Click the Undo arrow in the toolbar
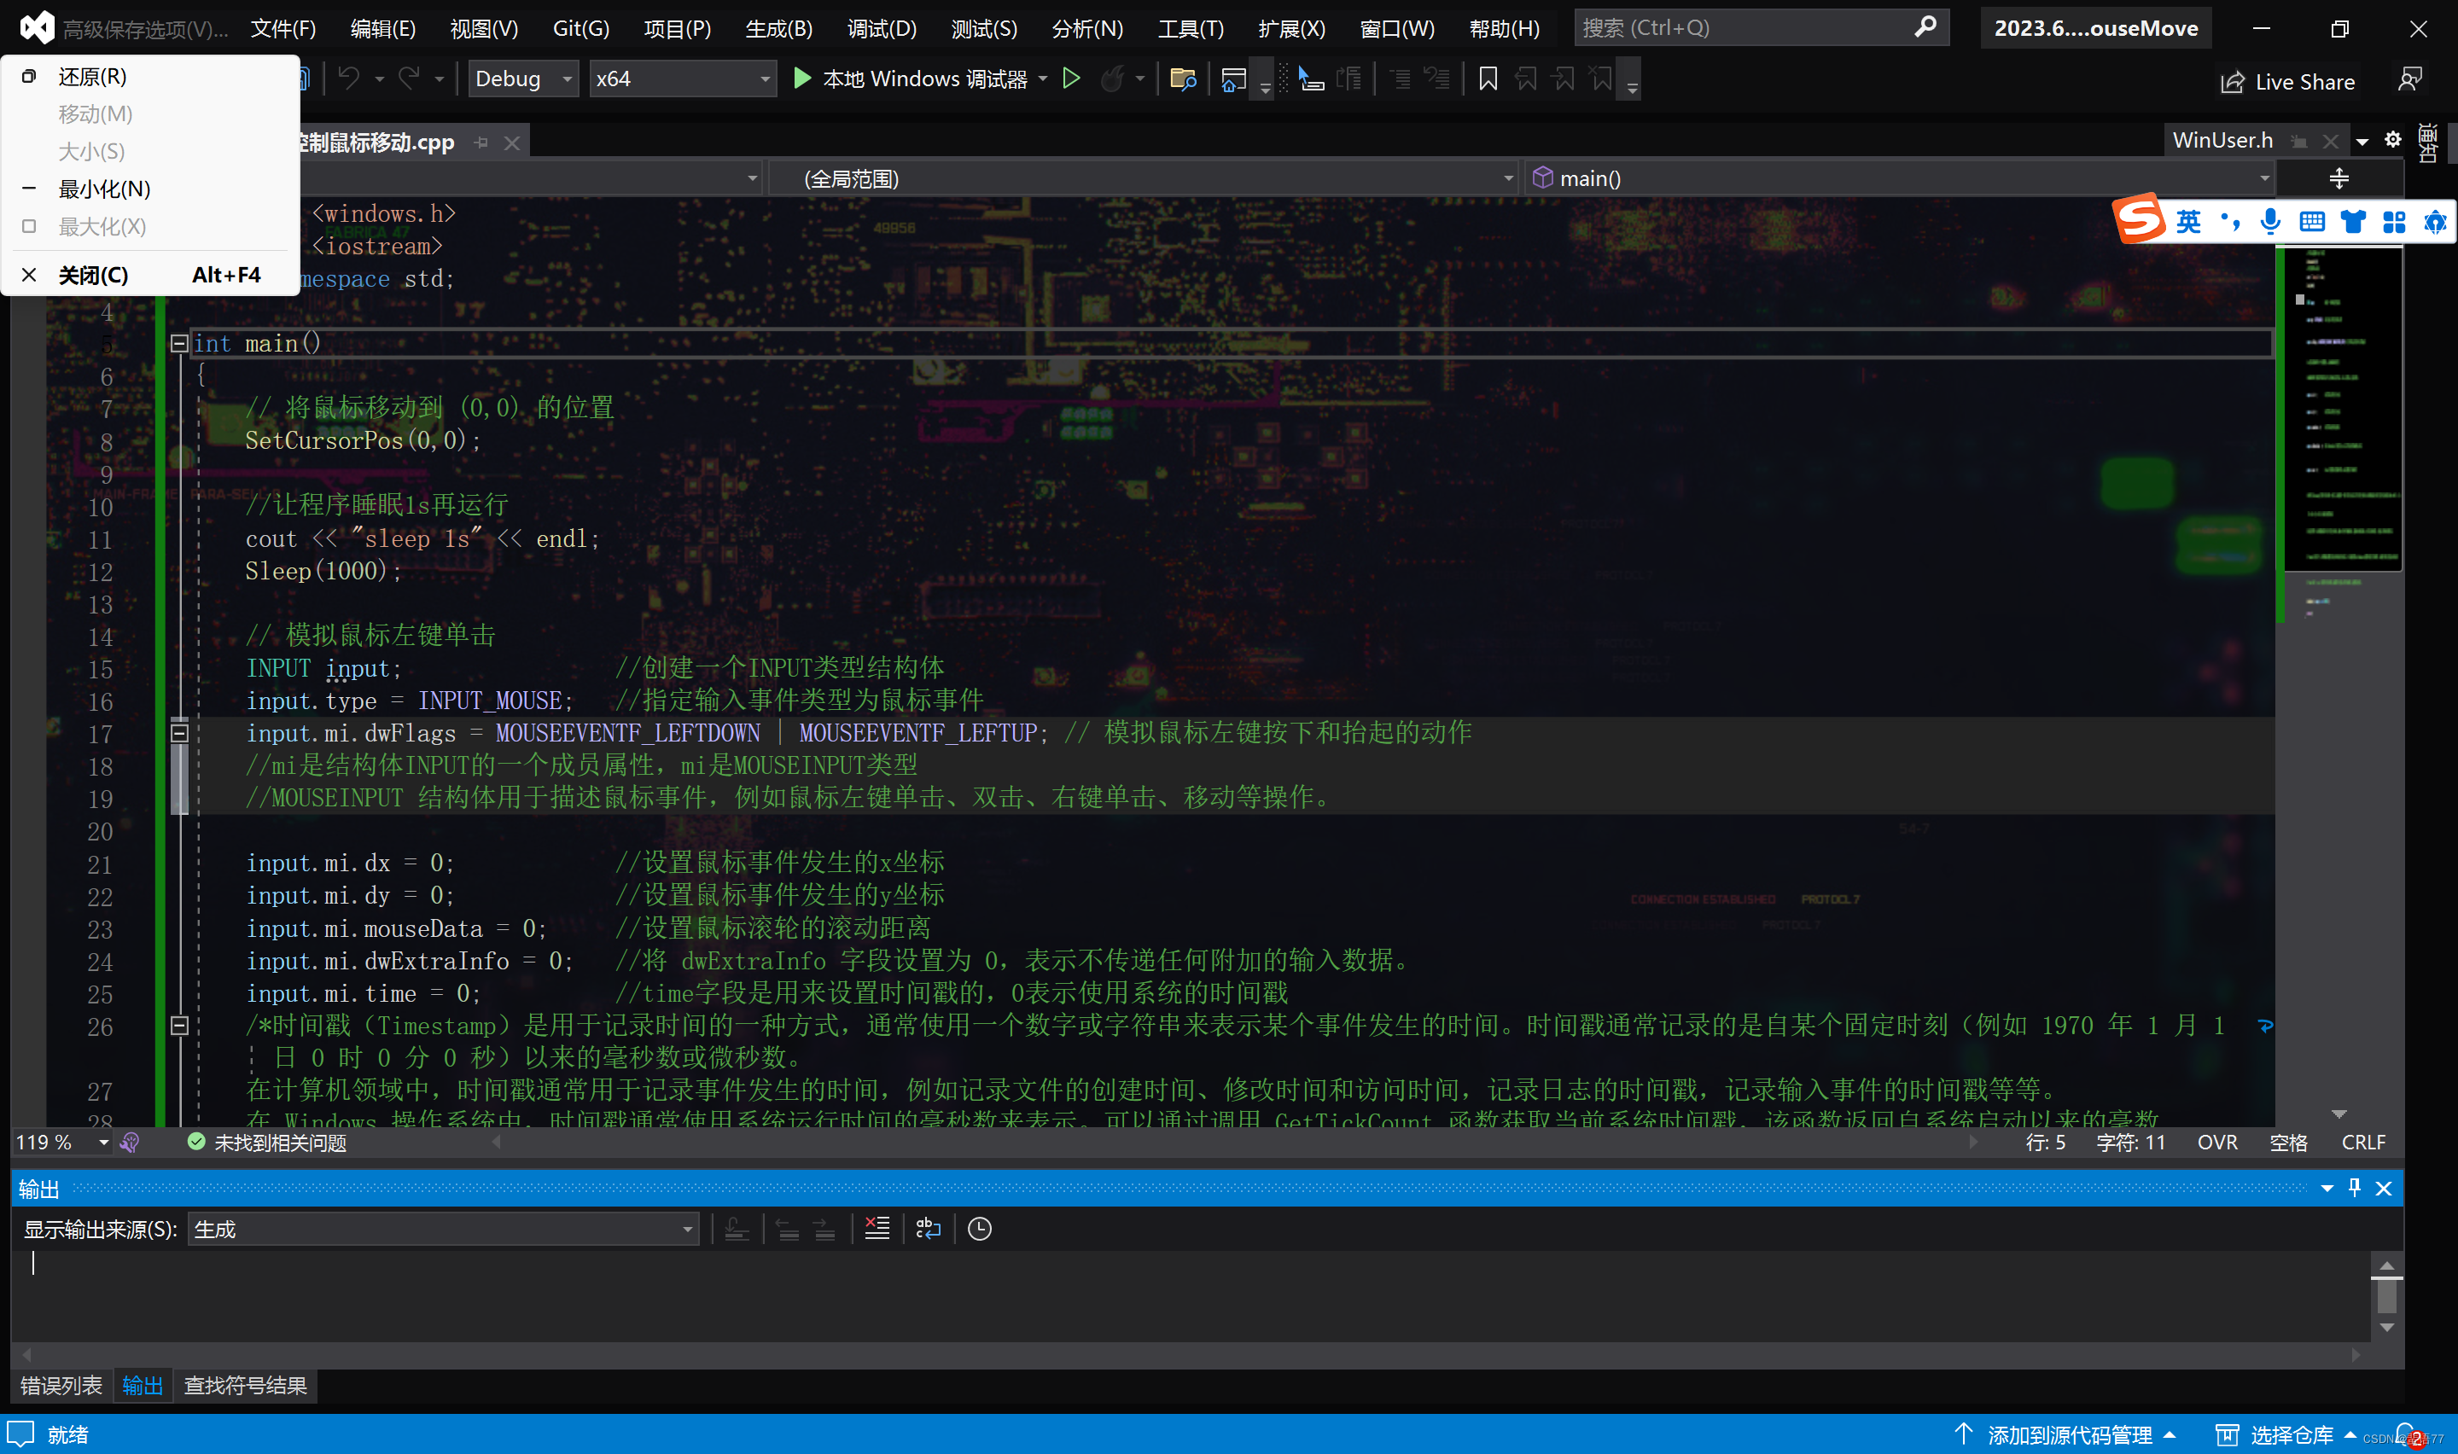The image size is (2458, 1454). [349, 79]
